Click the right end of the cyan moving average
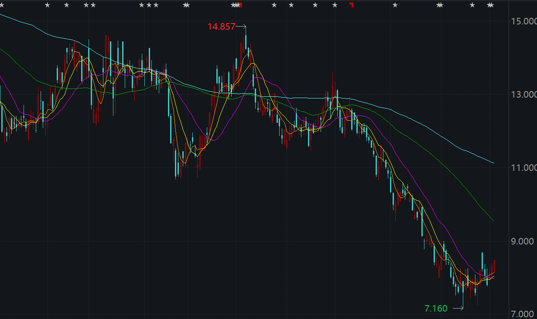Image resolution: width=537 pixels, height=319 pixels. pos(493,163)
